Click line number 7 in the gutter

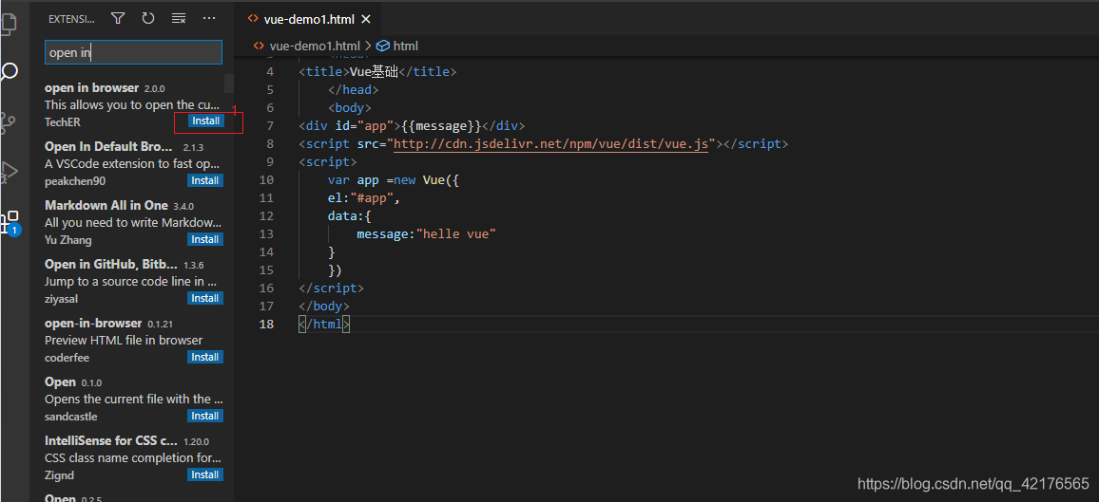tap(270, 126)
